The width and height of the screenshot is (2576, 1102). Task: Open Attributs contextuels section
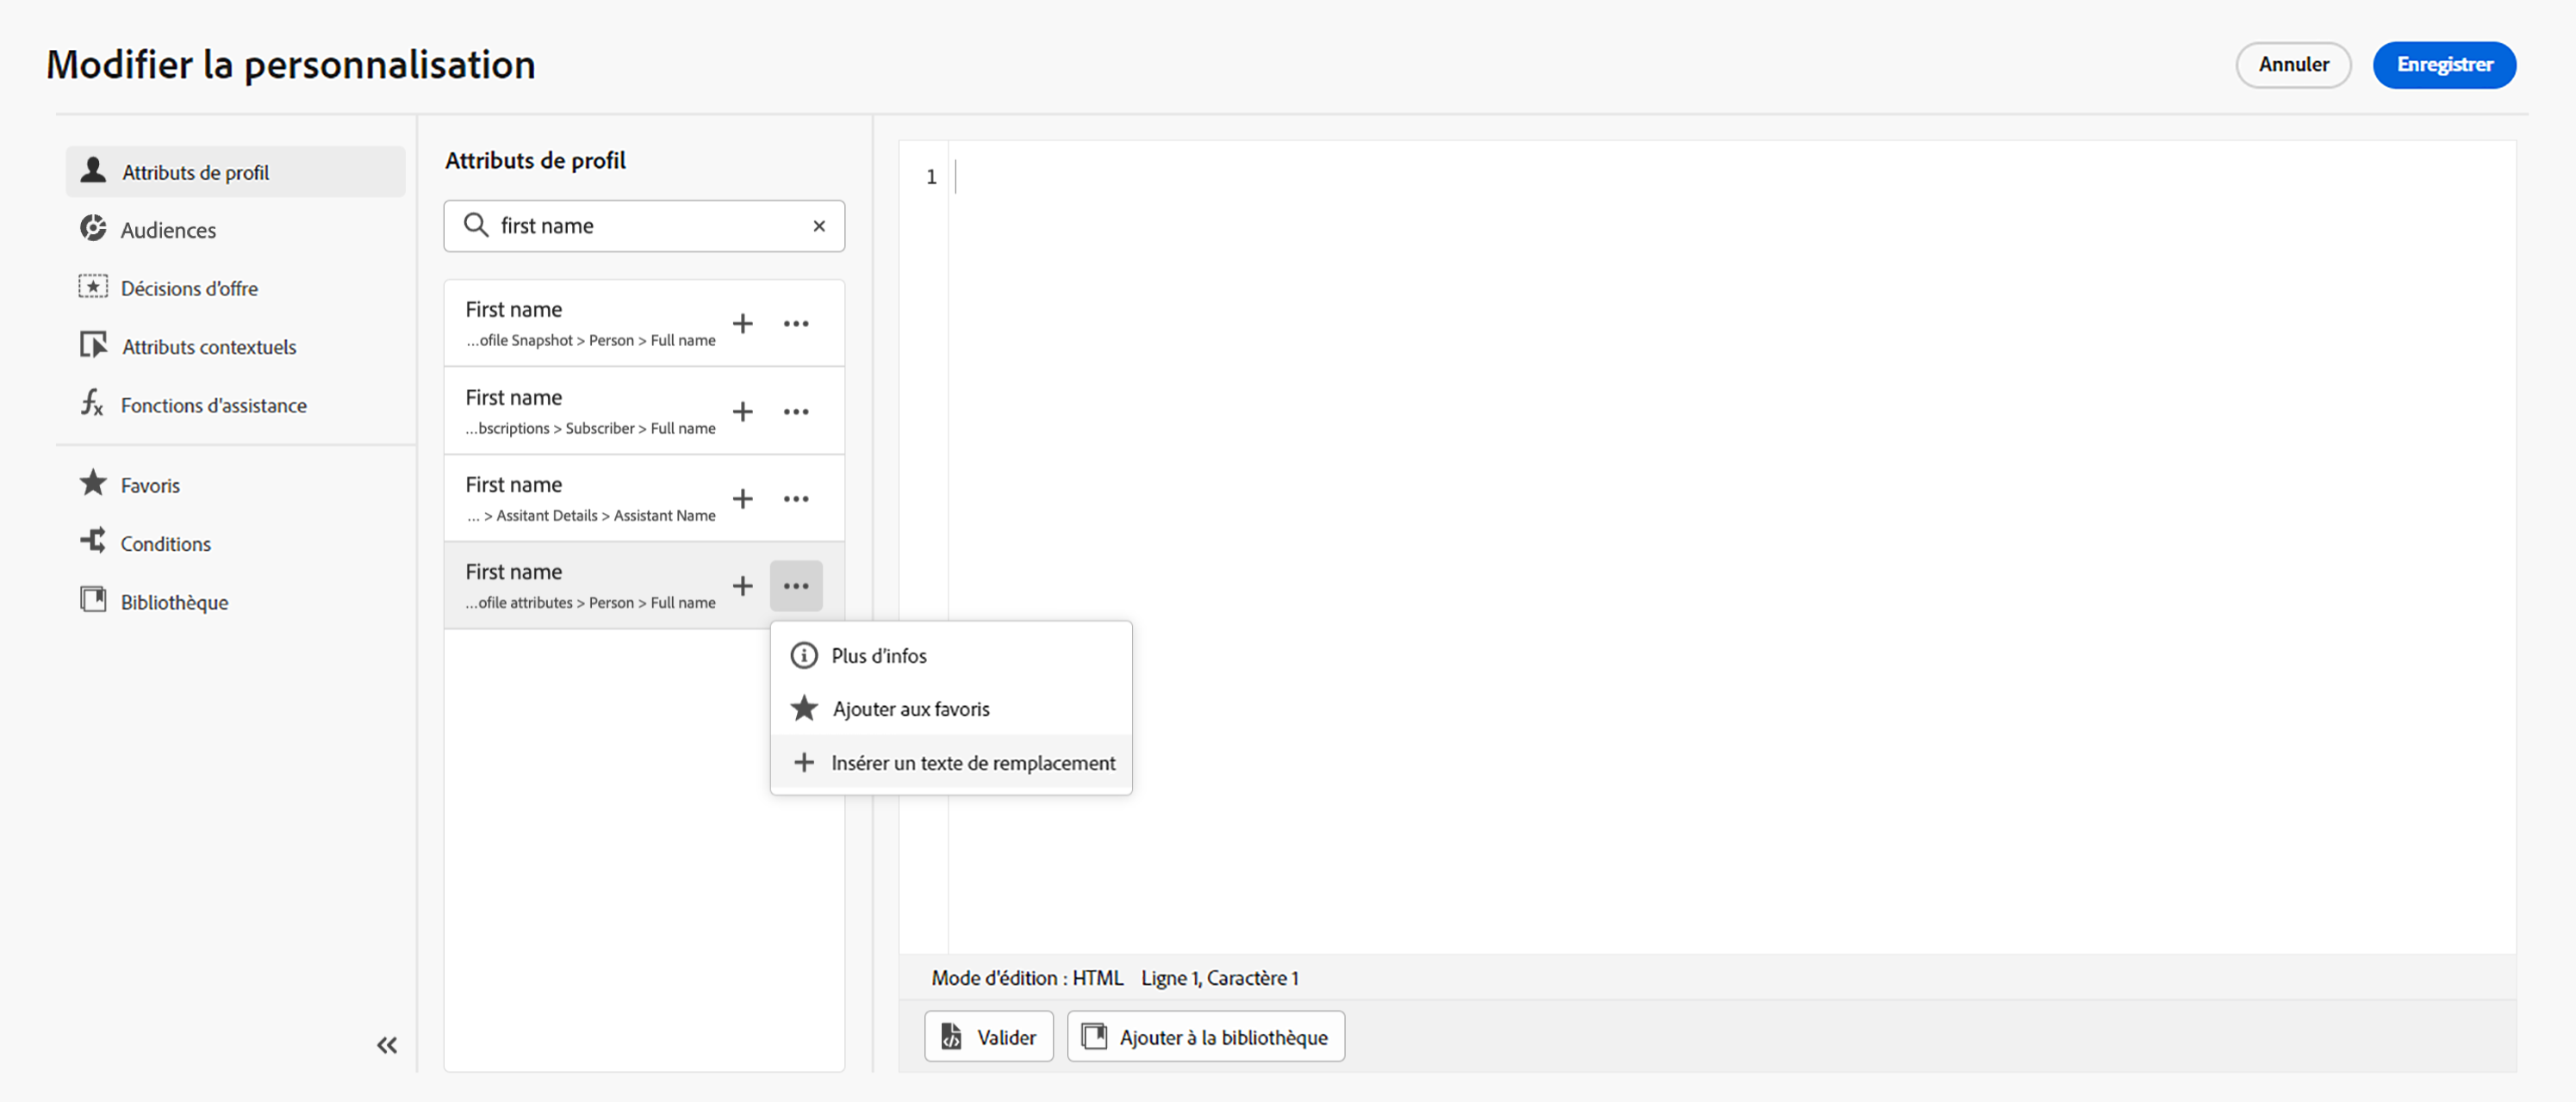208,347
